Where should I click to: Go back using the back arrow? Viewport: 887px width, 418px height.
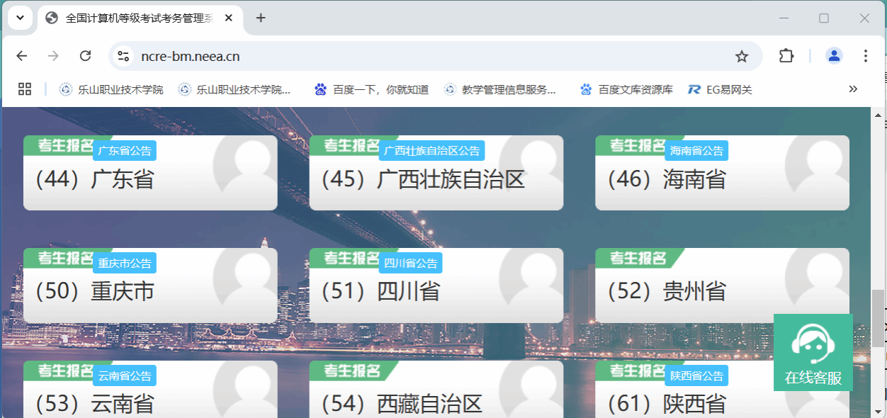pyautogui.click(x=22, y=56)
